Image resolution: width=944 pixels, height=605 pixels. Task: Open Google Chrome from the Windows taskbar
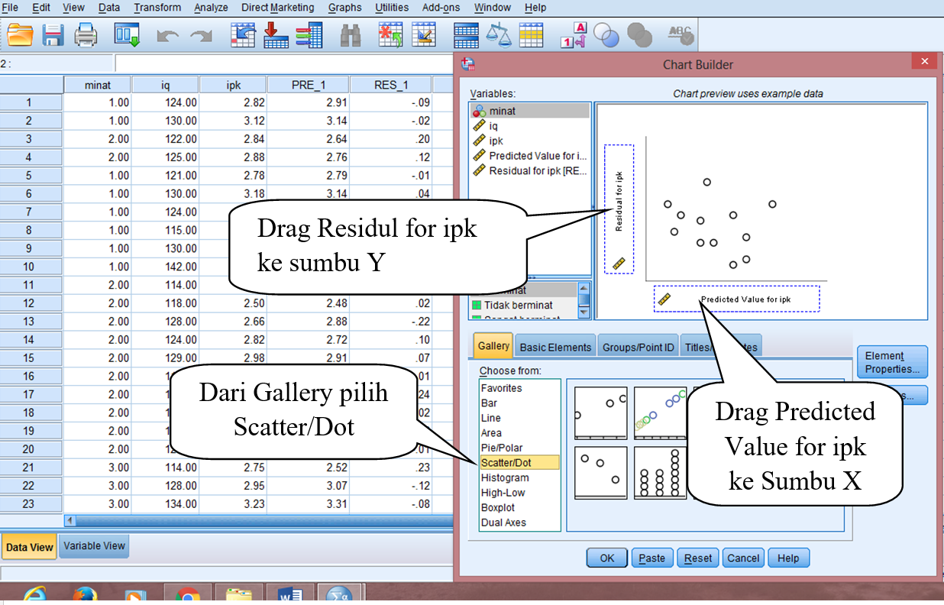[188, 595]
